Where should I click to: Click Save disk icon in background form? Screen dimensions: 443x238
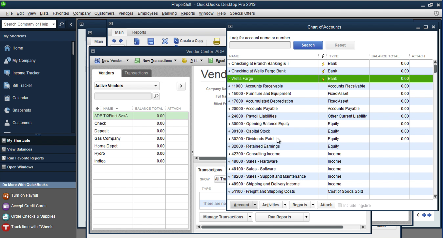151,41
